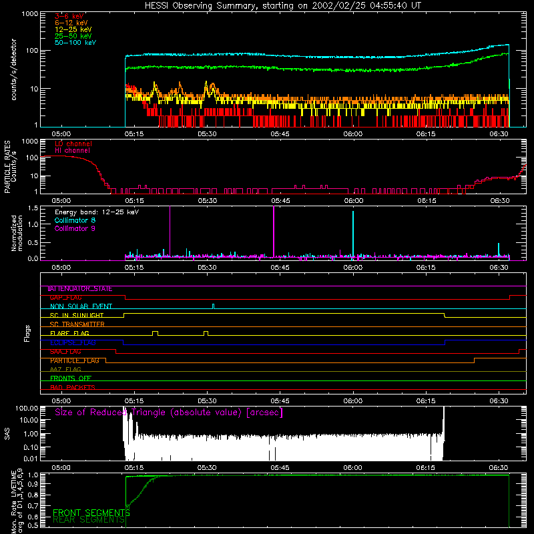Click the BAD_PACKETS flag label
534x534 pixels.
[73, 387]
